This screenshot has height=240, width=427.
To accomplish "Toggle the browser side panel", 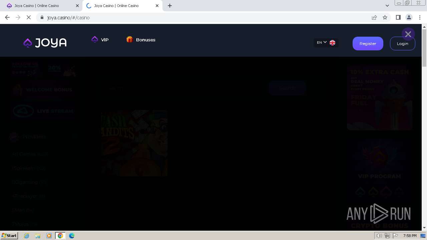I will point(398,18).
